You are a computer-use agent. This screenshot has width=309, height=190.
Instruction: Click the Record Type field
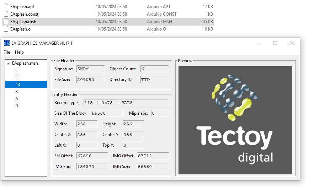pyautogui.click(x=126, y=103)
